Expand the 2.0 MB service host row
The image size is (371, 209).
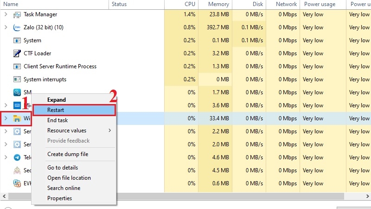tap(6, 144)
